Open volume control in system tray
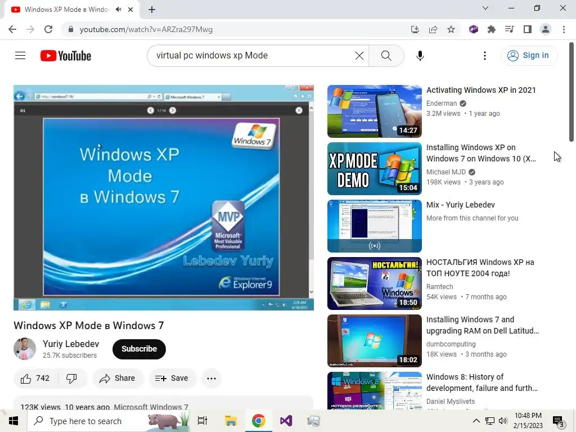Image resolution: width=576 pixels, height=432 pixels. [x=503, y=421]
